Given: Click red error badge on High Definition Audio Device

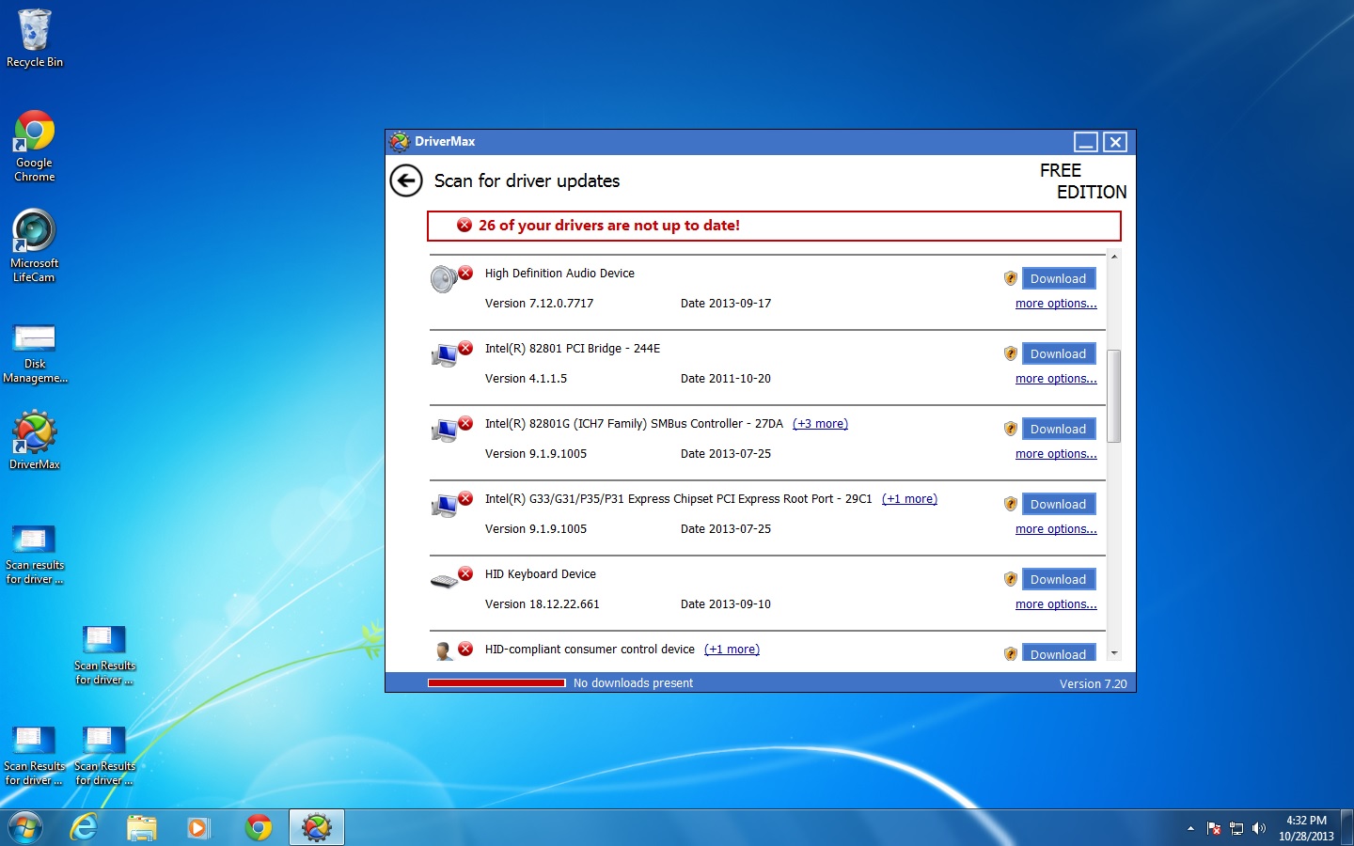Looking at the screenshot, I should coord(465,273).
